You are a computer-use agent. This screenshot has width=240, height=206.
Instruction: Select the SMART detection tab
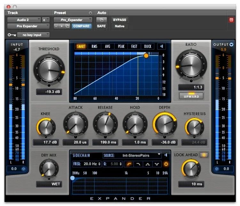pos(81,46)
